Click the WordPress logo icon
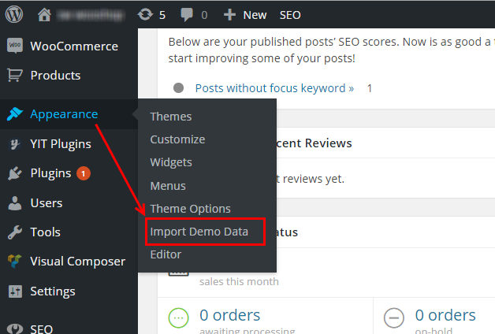This screenshot has height=334, width=495. [15, 14]
